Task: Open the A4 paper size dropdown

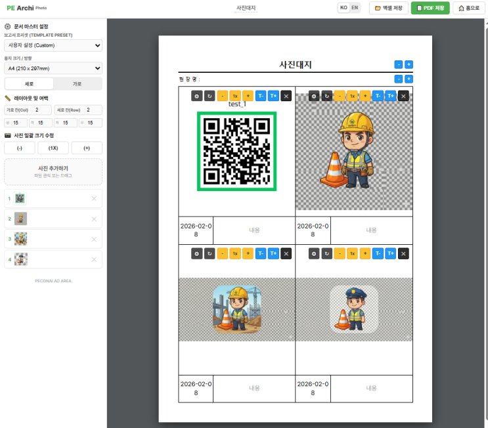Action: [53, 68]
